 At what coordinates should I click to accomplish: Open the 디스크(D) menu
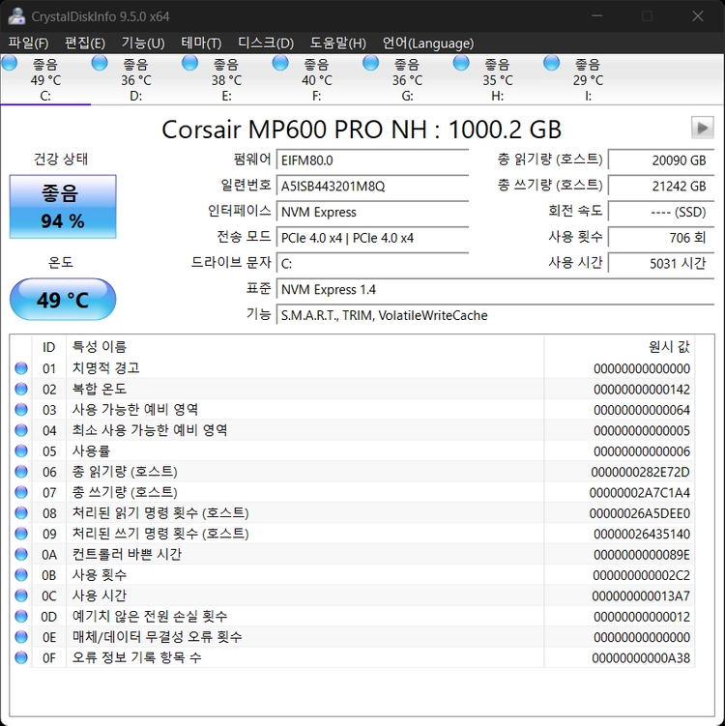pos(266,44)
